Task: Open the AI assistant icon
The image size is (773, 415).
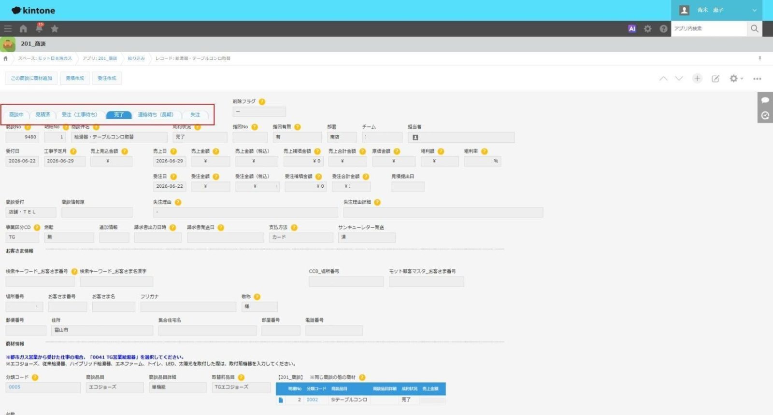Action: tap(632, 28)
